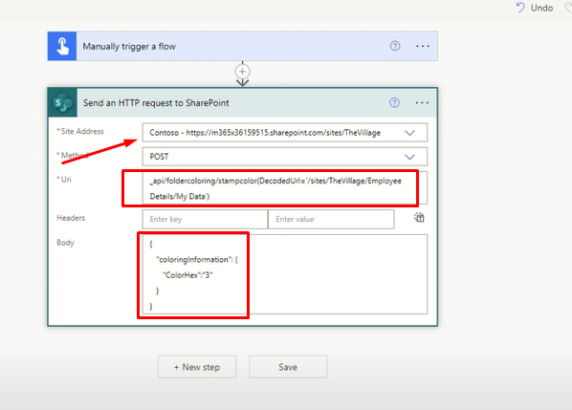This screenshot has height=410, width=572.
Task: Click the Undo label
Action: point(541,8)
